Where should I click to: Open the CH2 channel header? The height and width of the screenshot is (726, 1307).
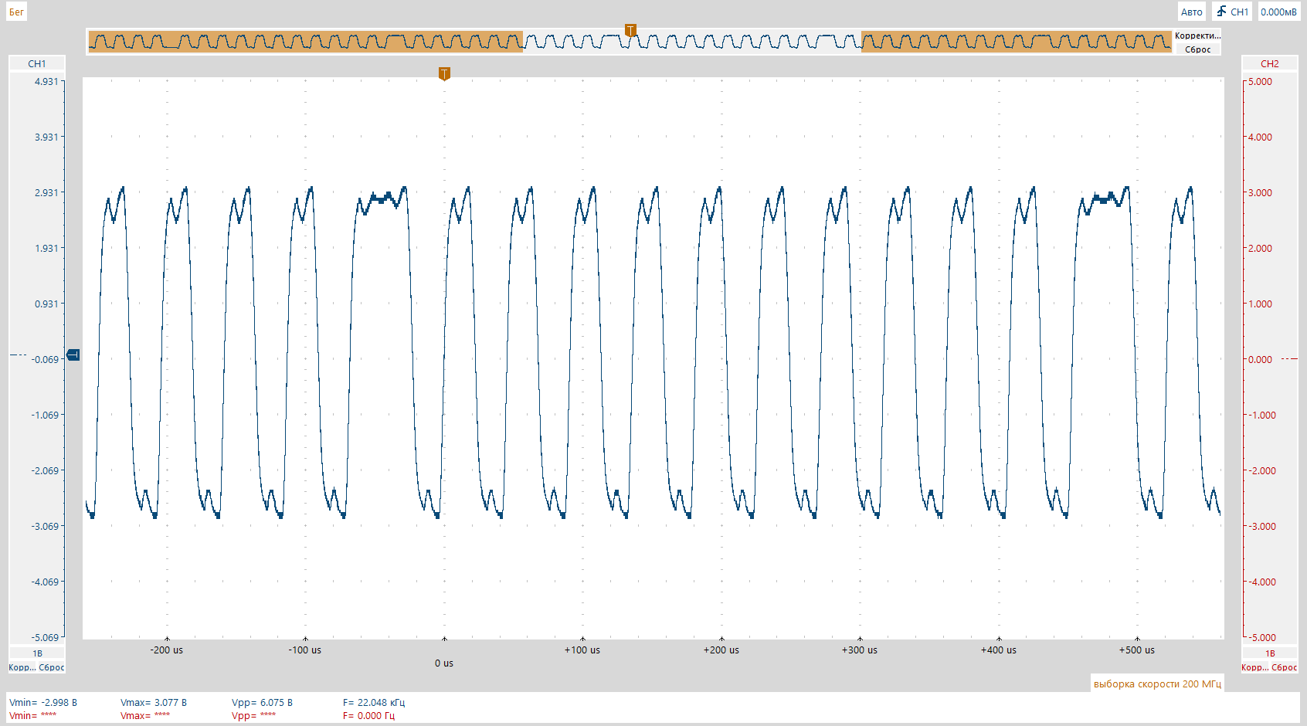1269,63
